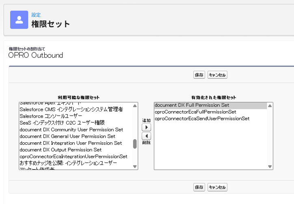Viewport: 294px width, 204px height.
Task: Select document DX Full Permission Set
Action: pyautogui.click(x=211, y=105)
